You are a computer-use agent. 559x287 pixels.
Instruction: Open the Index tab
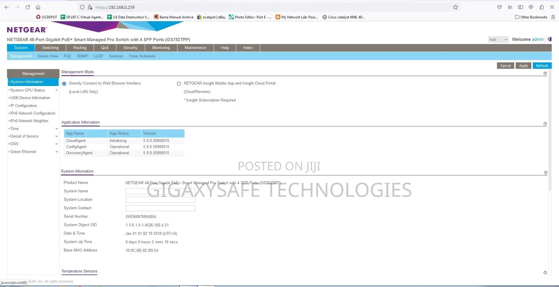[248, 48]
